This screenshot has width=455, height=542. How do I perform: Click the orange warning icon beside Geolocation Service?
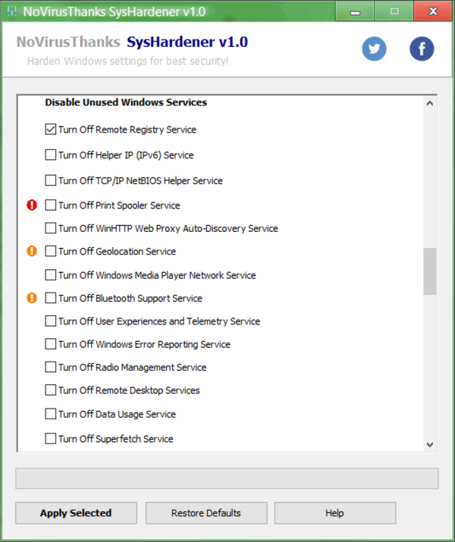click(x=32, y=251)
